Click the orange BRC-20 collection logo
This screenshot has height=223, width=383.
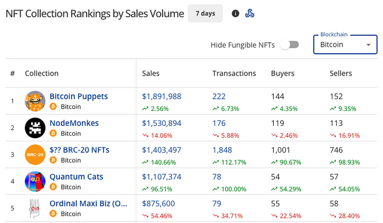click(35, 155)
